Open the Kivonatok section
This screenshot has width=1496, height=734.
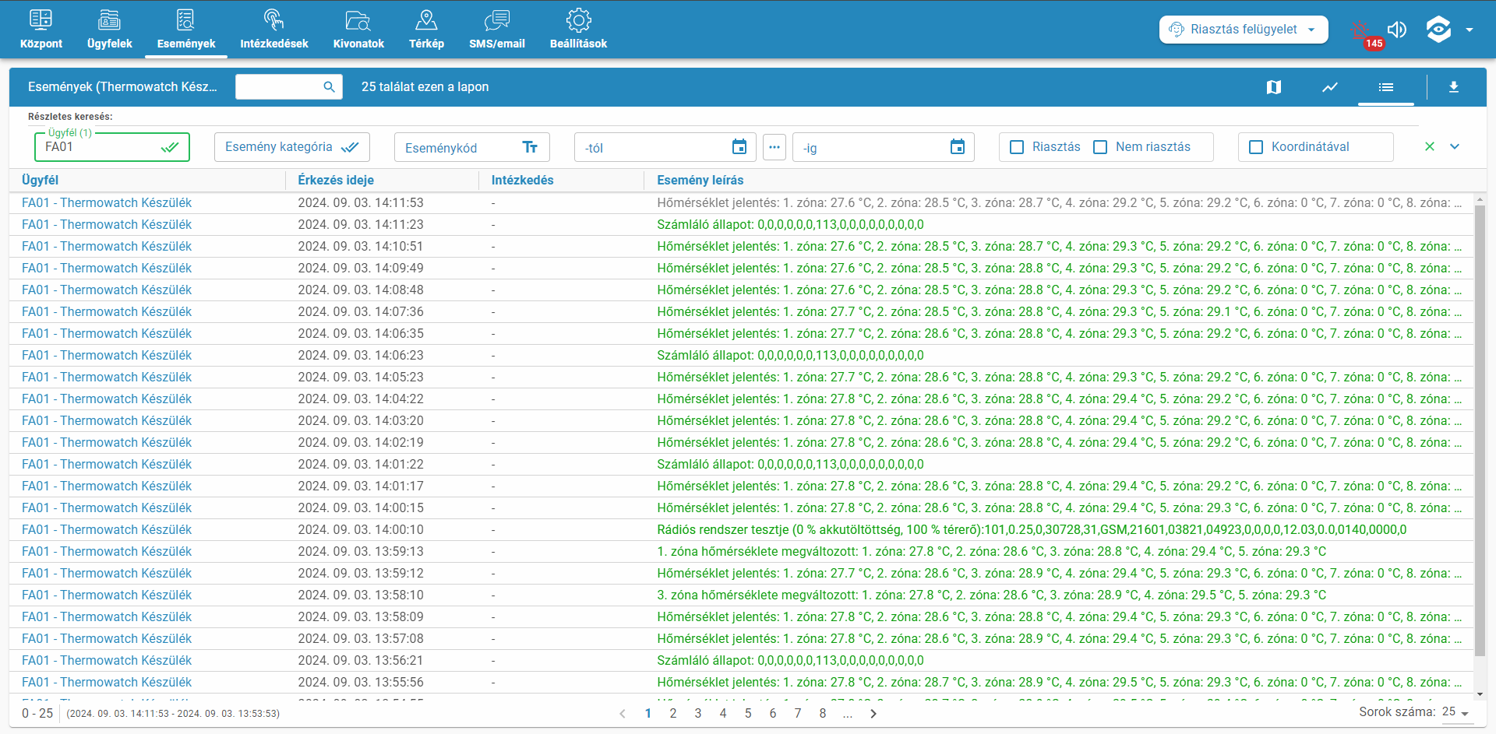(x=358, y=30)
